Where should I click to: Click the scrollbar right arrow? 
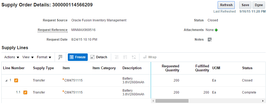click(x=263, y=101)
